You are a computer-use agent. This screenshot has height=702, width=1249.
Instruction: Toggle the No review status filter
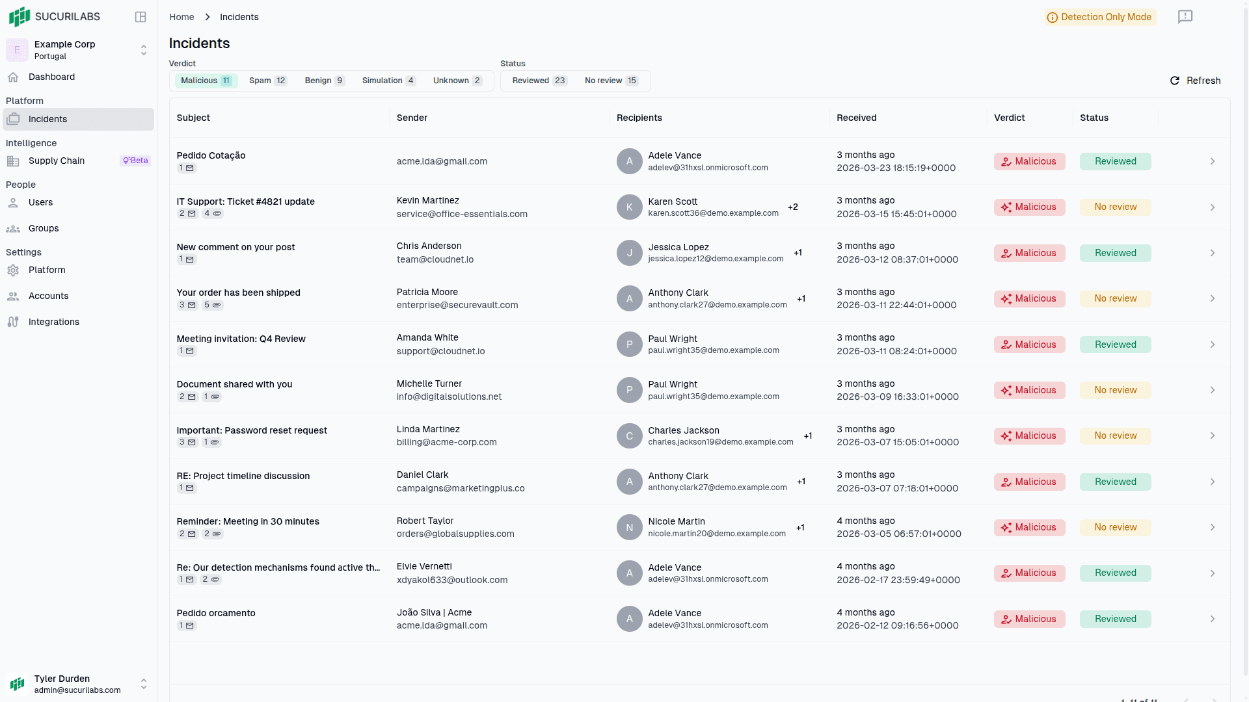(611, 81)
